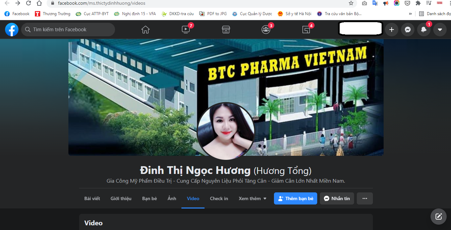Open the profile more options ellipsis
This screenshot has width=451, height=230.
tap(364, 198)
